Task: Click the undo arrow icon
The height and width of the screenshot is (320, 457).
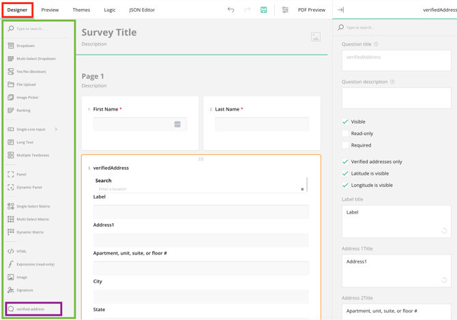Action: point(231,10)
